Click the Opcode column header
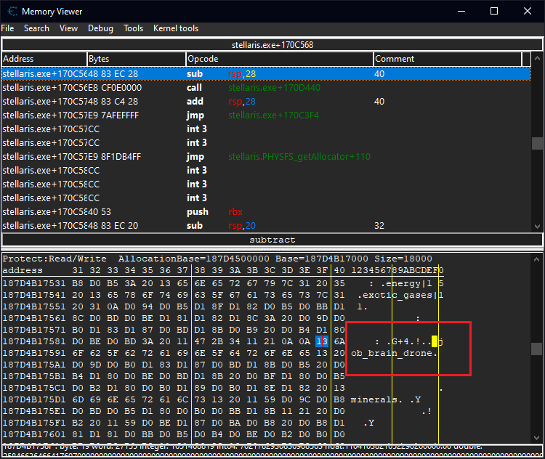The image size is (545, 459). click(280, 59)
